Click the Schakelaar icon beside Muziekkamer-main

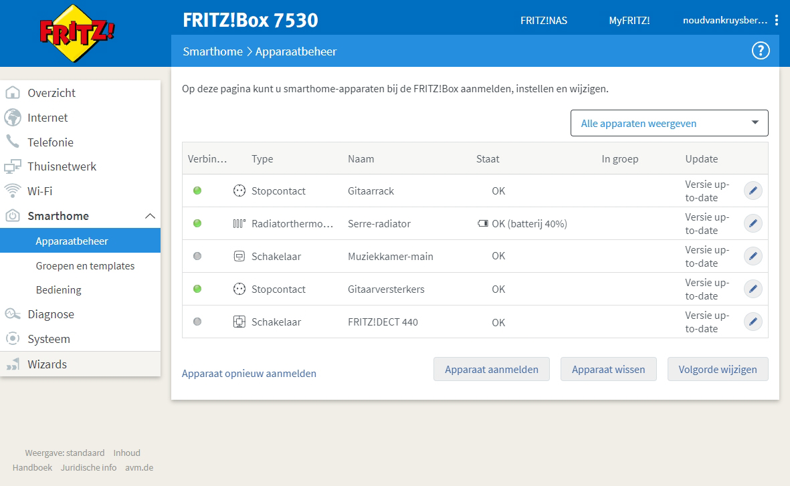click(x=239, y=256)
